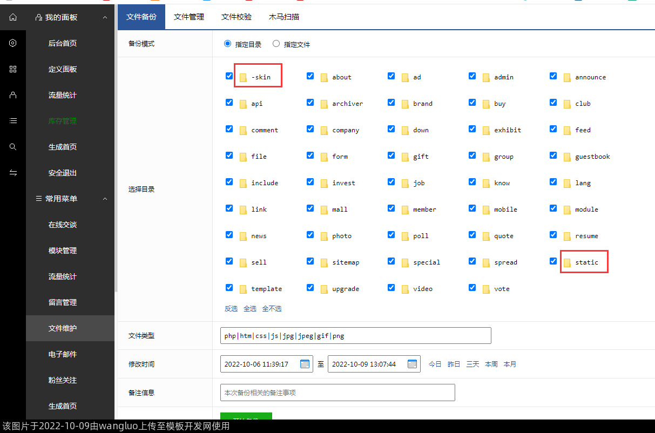Screen dimensions: 655x433
Task: Open calendar picker for end date 2022-10-09
Action: point(412,364)
